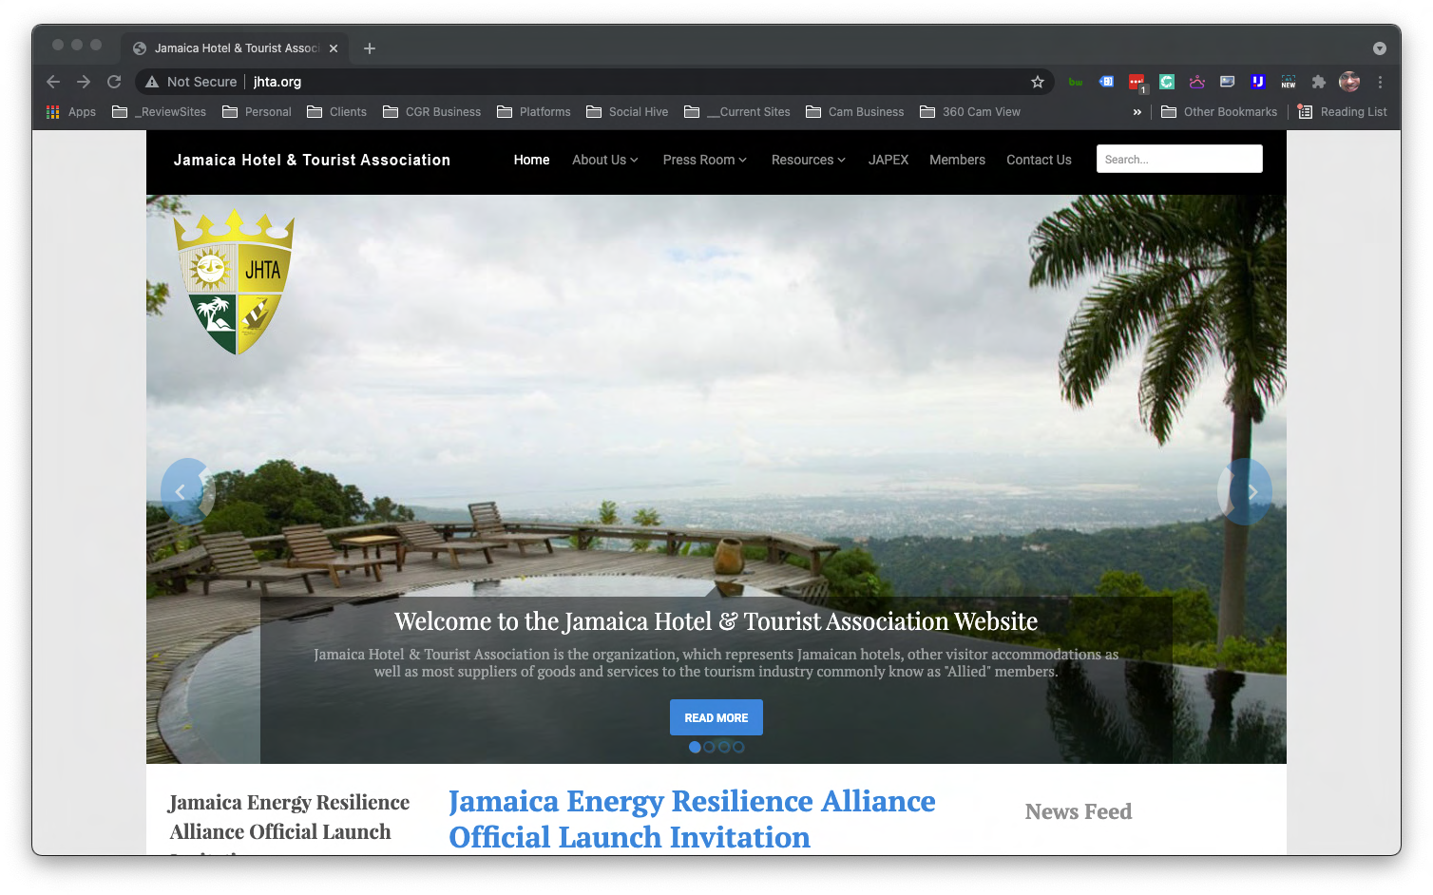Open the Platforms bookmarks folder
The height and width of the screenshot is (895, 1433).
tap(533, 112)
